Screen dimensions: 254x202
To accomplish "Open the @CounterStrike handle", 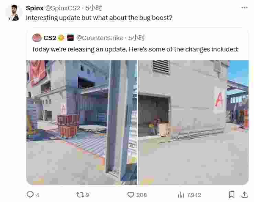I will point(100,38).
